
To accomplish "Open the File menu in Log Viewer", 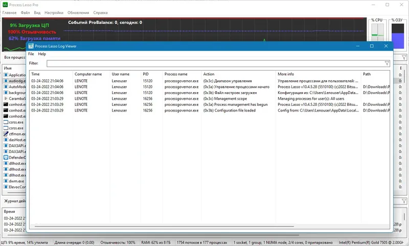I will [x=31, y=54].
